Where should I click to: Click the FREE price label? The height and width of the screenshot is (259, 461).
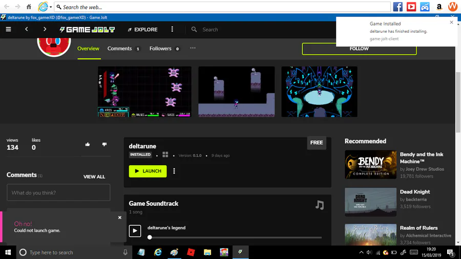[317, 143]
